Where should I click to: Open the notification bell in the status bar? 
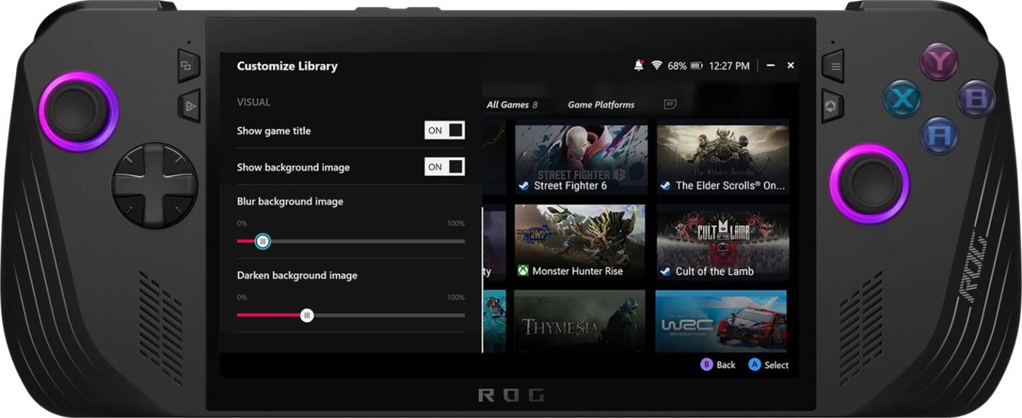point(639,65)
